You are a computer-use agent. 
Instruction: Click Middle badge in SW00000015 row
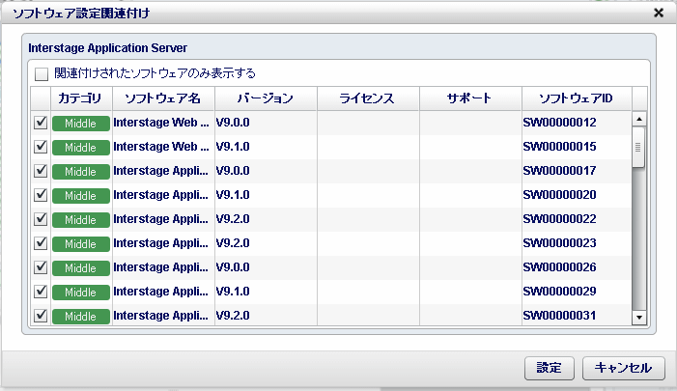pyautogui.click(x=81, y=148)
